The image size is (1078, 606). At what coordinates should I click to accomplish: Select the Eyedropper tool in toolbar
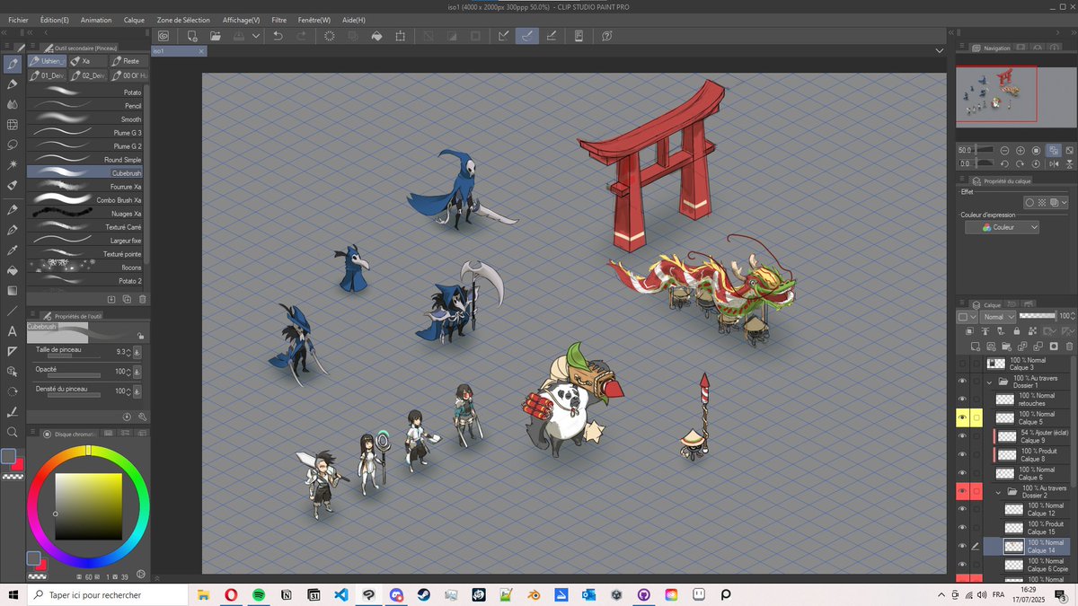click(x=13, y=250)
